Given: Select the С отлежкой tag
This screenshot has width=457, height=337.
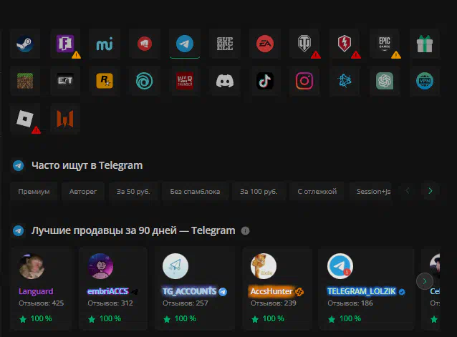Looking at the screenshot, I should 317,192.
